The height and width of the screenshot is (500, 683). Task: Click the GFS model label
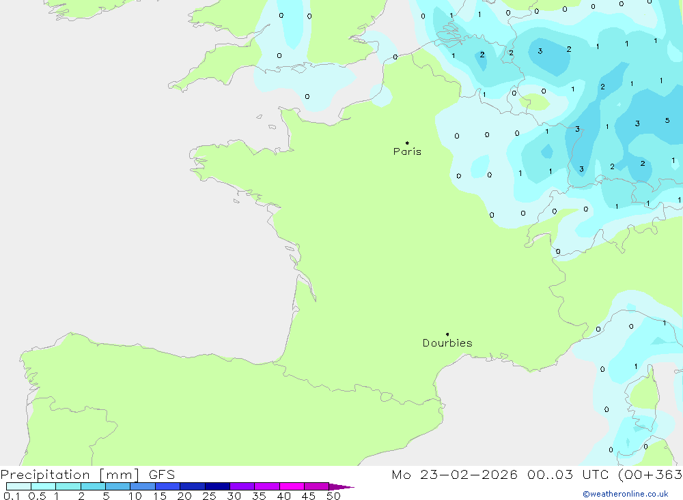162,475
